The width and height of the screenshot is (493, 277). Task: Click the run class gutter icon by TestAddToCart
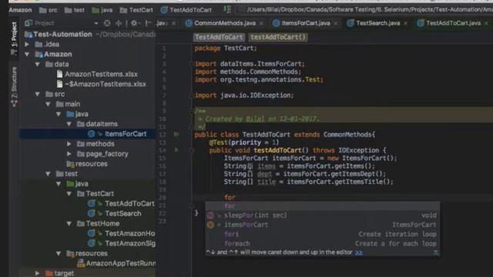(176, 135)
